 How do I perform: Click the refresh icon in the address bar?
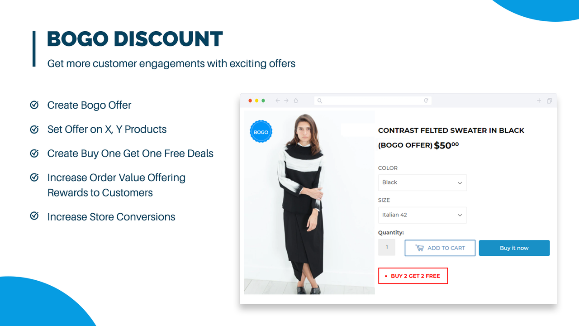tap(426, 101)
